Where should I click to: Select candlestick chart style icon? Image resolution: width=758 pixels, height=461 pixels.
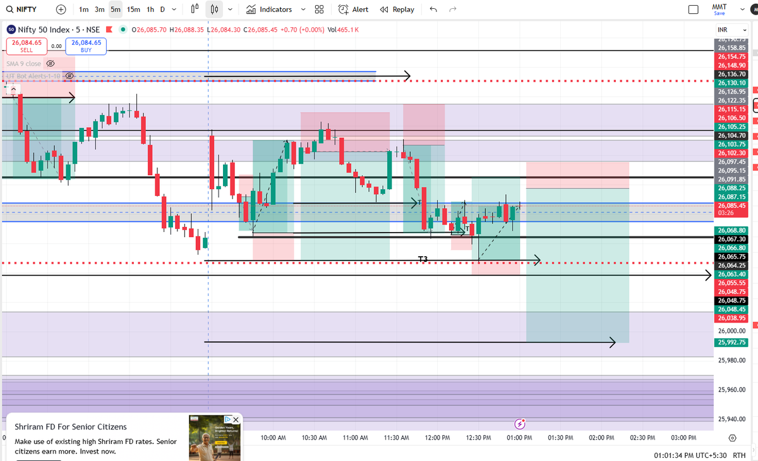[x=215, y=9]
